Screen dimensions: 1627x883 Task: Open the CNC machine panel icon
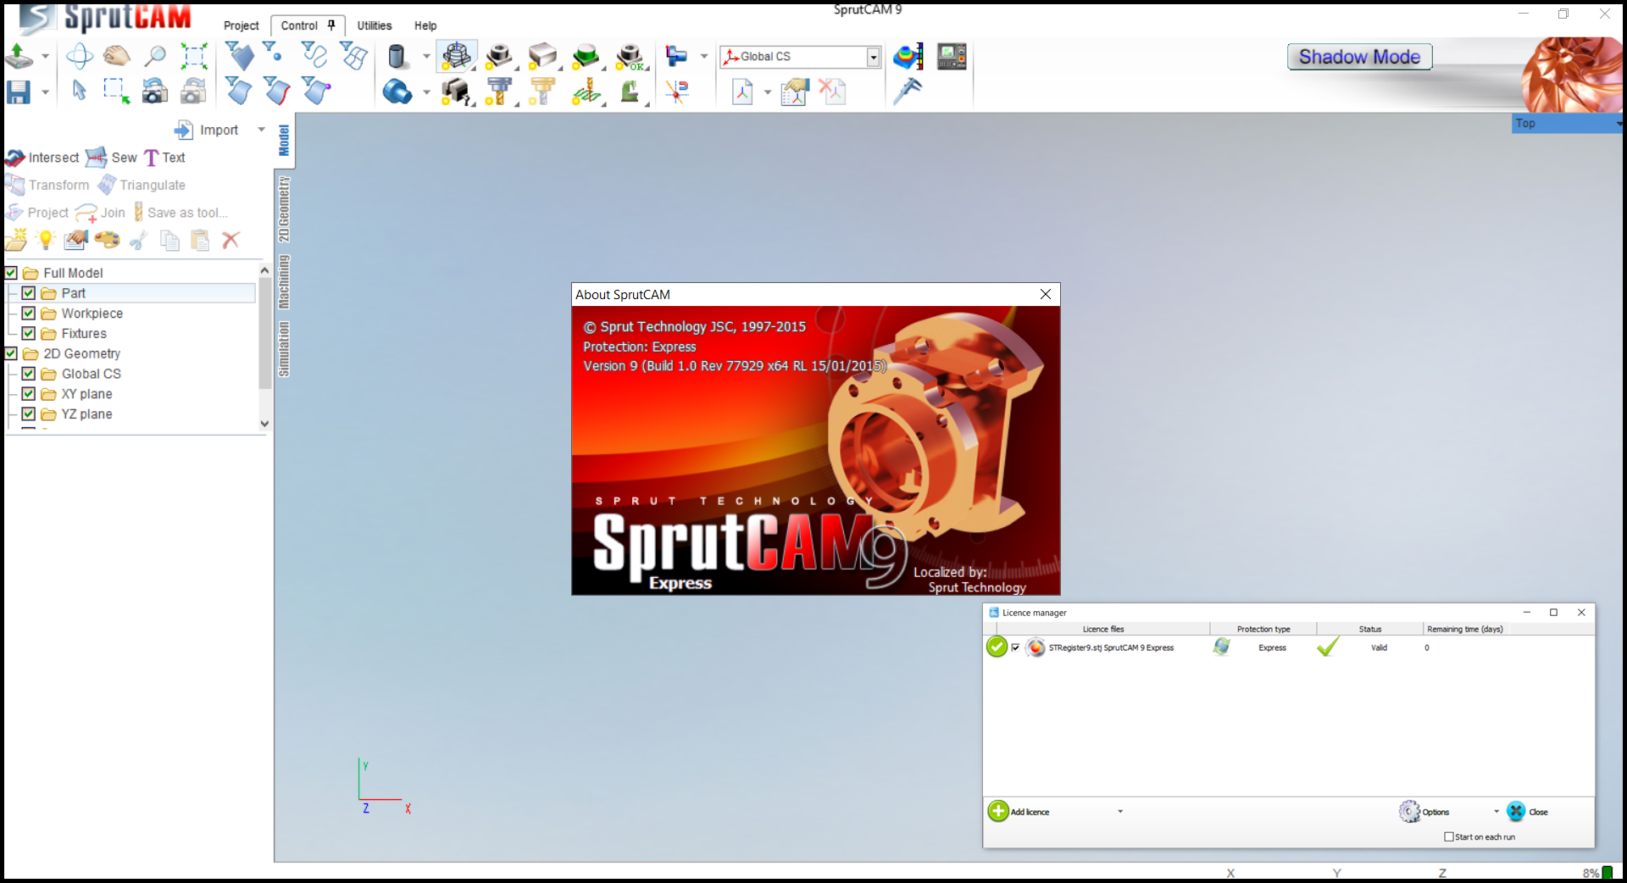pos(952,57)
